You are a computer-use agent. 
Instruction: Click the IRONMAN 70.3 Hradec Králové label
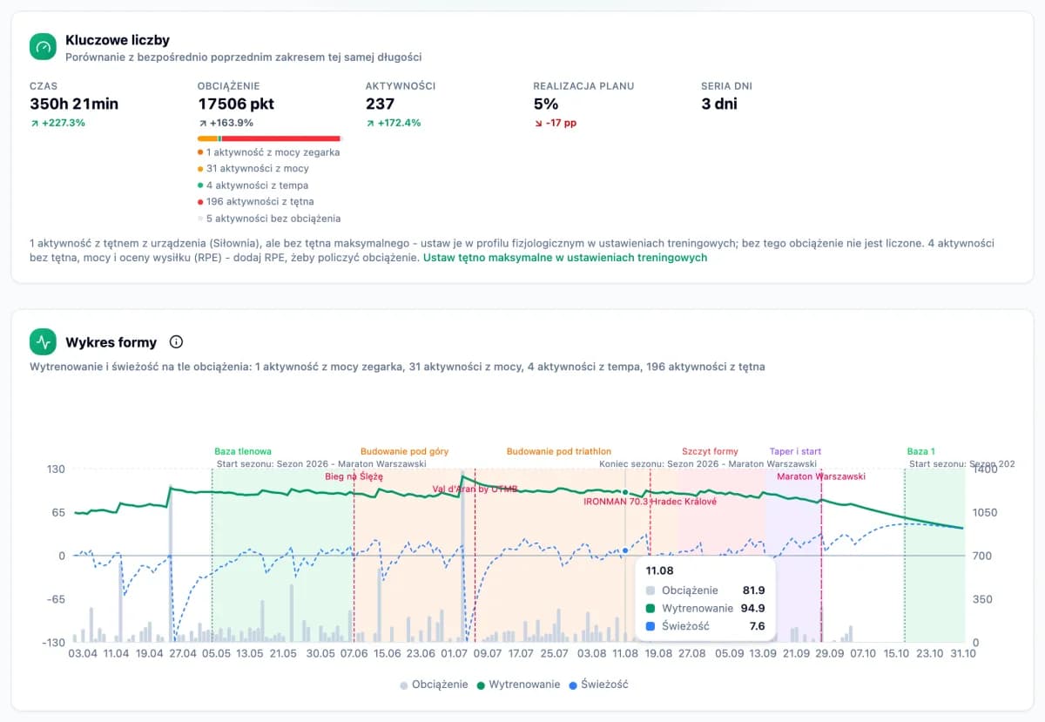pos(650,502)
